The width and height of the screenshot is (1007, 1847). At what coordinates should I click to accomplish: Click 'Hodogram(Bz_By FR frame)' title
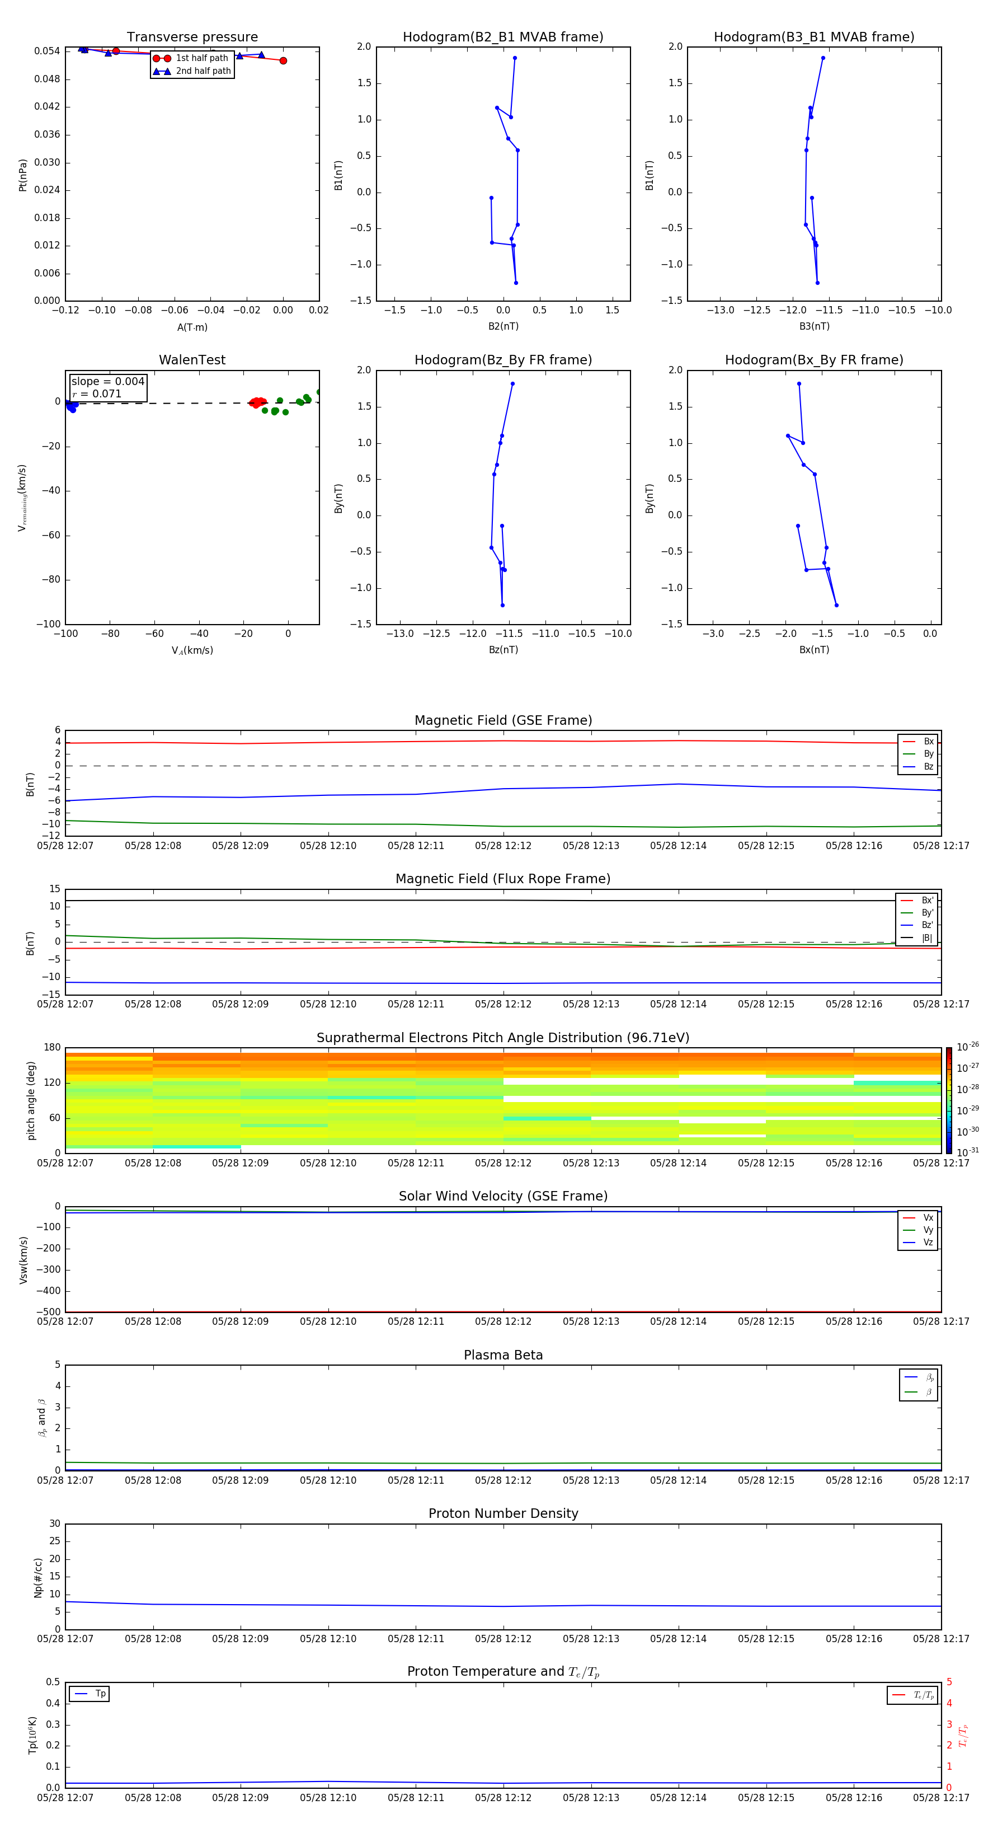coord(503,360)
